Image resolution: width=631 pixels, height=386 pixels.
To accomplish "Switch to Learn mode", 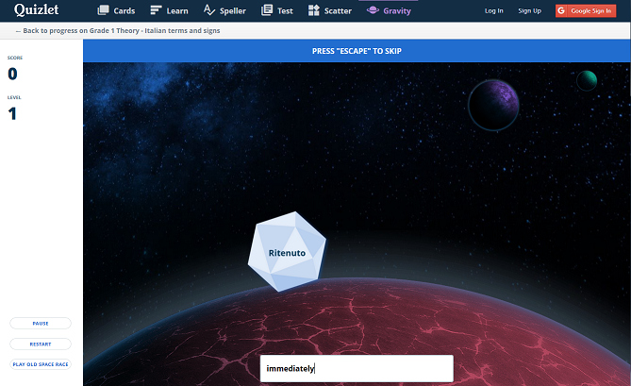I will click(x=169, y=11).
